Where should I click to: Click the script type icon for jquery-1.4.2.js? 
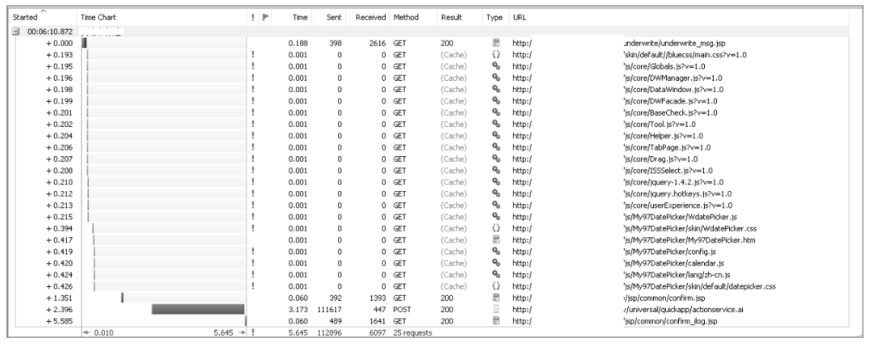coord(496,182)
